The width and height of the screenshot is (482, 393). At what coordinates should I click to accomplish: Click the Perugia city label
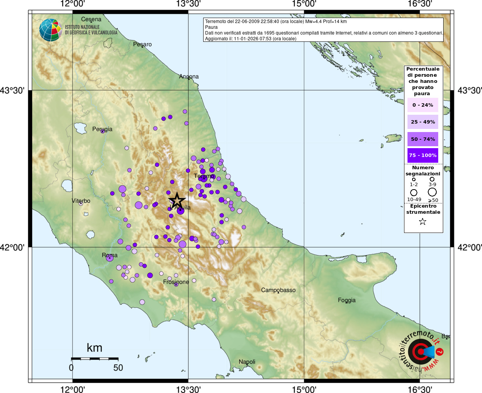click(102, 129)
